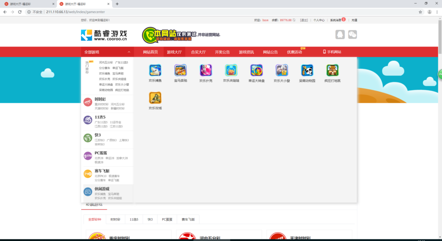Go to 合买大厅 in the navigation bar

coord(199,52)
